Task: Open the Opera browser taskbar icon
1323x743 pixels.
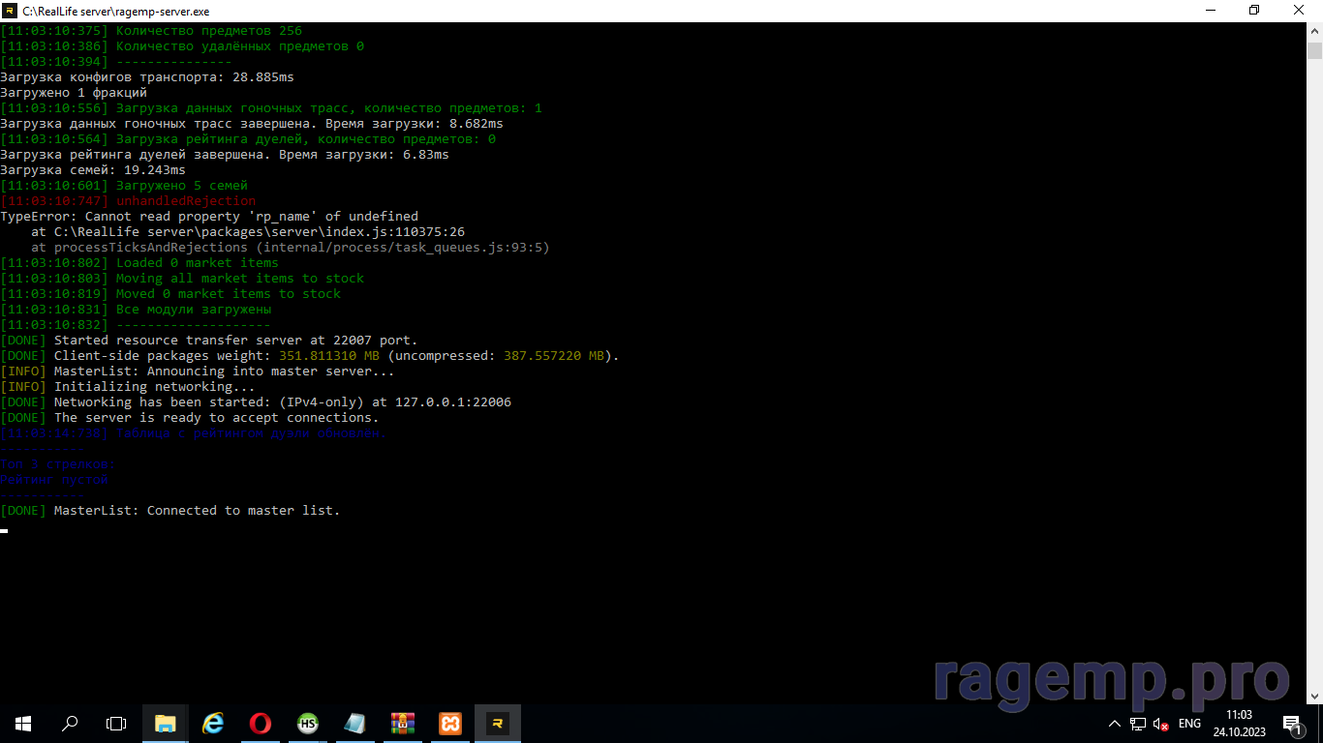Action: click(x=260, y=723)
